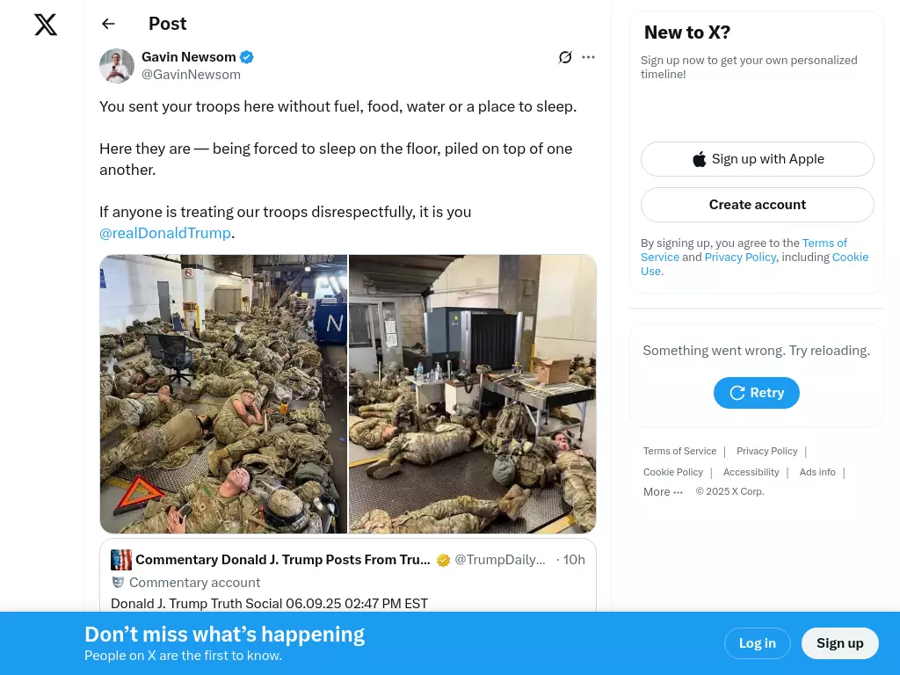Open the @realDonaldTrump mention link

pos(165,233)
